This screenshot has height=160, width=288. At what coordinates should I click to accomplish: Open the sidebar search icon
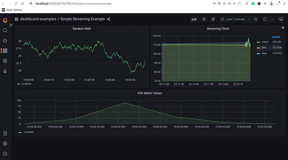point(5,30)
